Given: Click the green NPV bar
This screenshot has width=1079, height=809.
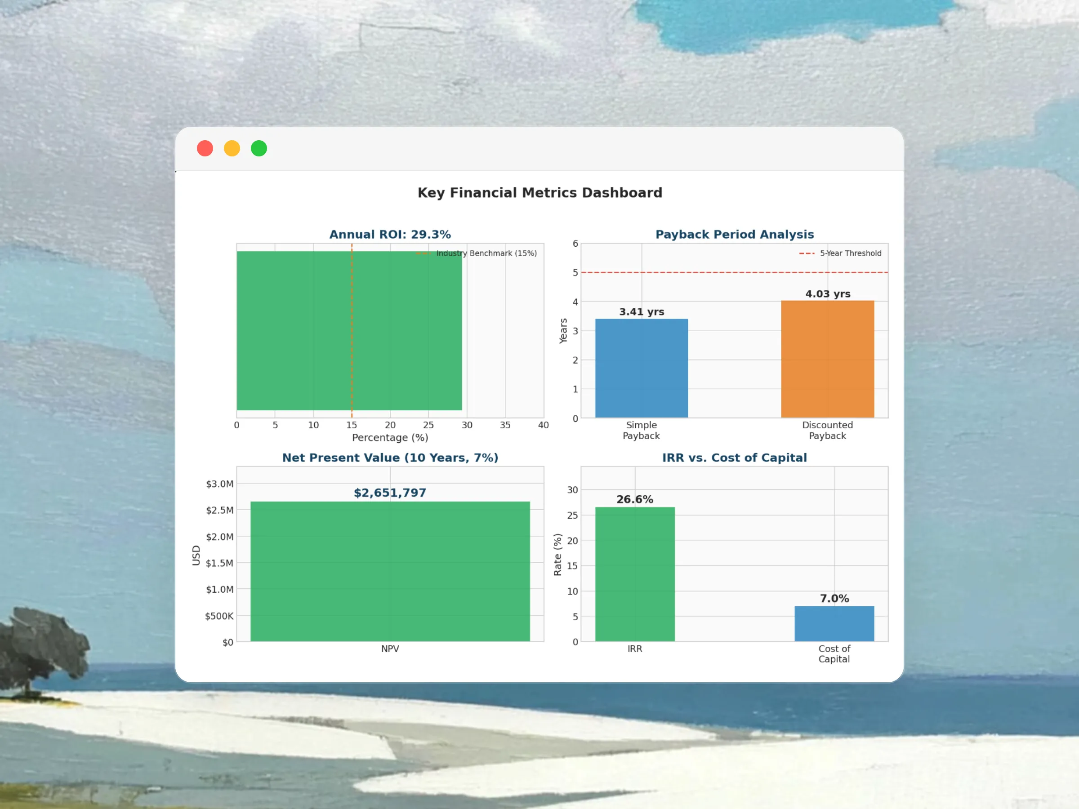Looking at the screenshot, I should 390,571.
